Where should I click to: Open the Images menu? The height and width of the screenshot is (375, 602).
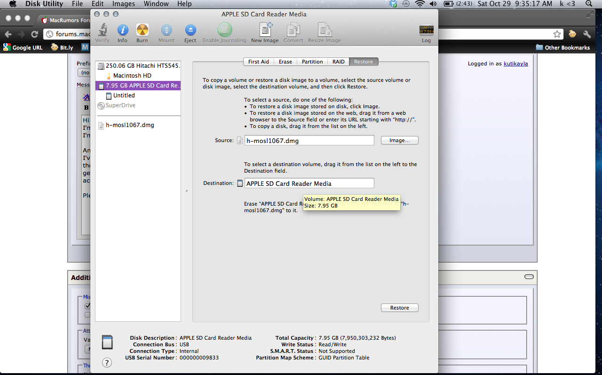point(123,4)
